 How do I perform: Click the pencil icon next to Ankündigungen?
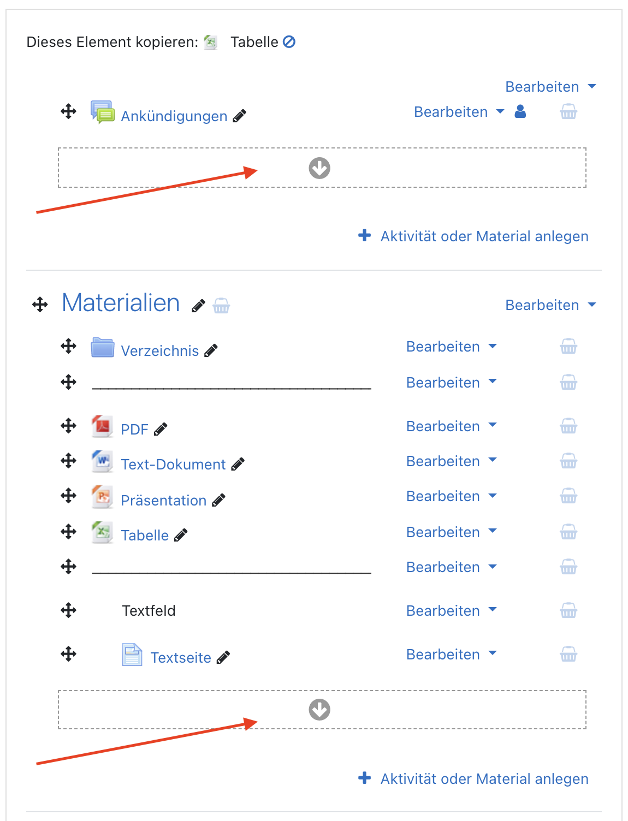click(240, 116)
